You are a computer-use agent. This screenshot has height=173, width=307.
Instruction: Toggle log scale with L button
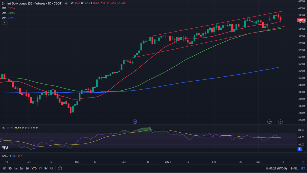(x=304, y=149)
